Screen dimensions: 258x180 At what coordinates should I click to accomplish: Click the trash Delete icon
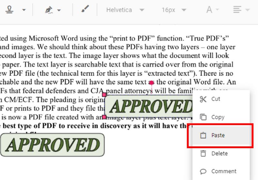coord(203,153)
